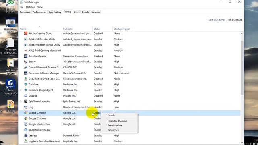Open the Pendenzen Markus text file
The image size is (258, 145).
point(10,46)
